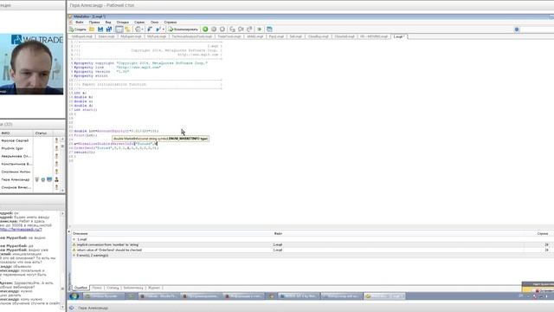Screen dimensions: 554x312
Task: Click the Строка column header
Action: tap(543, 234)
